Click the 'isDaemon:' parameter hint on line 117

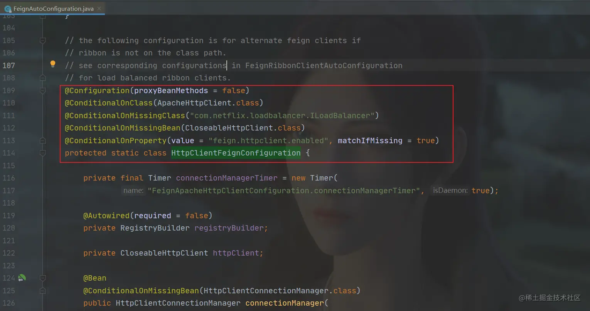coord(450,191)
